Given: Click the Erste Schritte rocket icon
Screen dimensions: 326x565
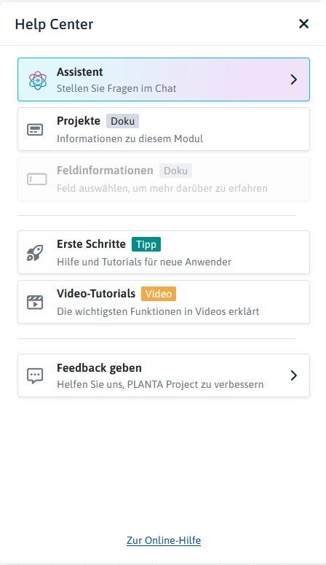Looking at the screenshot, I should pyautogui.click(x=35, y=253).
